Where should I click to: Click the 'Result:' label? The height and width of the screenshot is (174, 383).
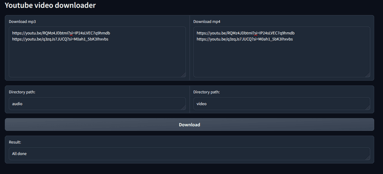[15, 142]
